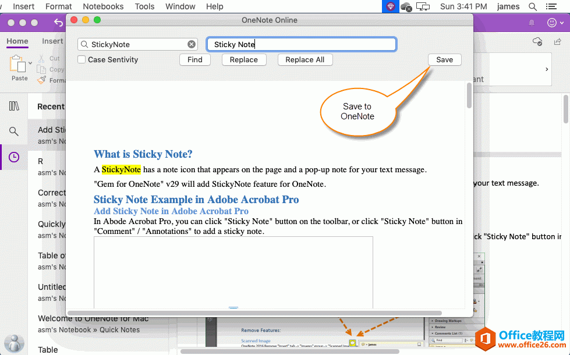Click the cloud sync status icon

point(538,41)
